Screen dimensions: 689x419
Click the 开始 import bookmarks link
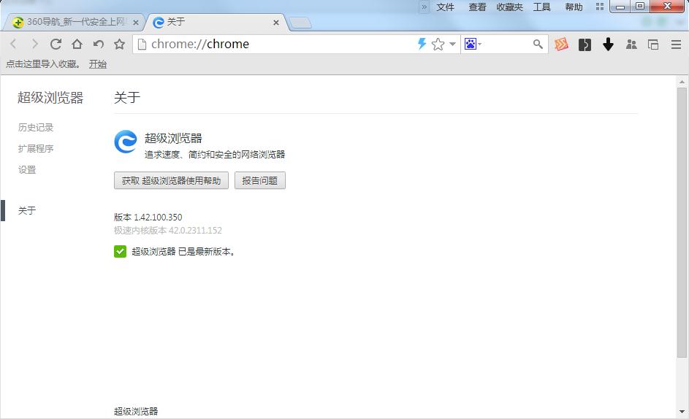[x=98, y=64]
